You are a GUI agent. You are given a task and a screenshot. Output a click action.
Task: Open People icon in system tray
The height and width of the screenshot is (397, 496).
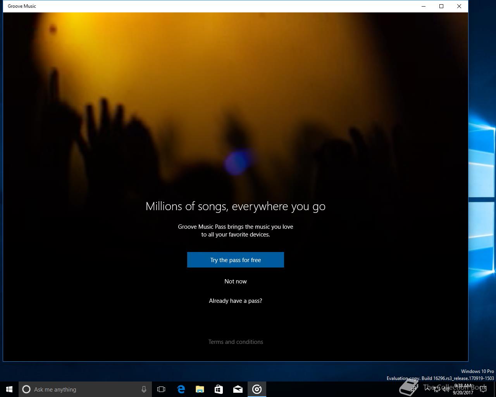pos(413,389)
